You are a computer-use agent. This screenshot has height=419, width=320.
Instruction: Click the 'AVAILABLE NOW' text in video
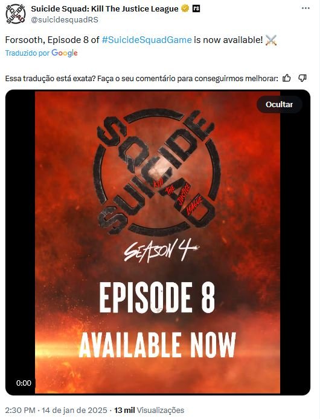(x=158, y=345)
